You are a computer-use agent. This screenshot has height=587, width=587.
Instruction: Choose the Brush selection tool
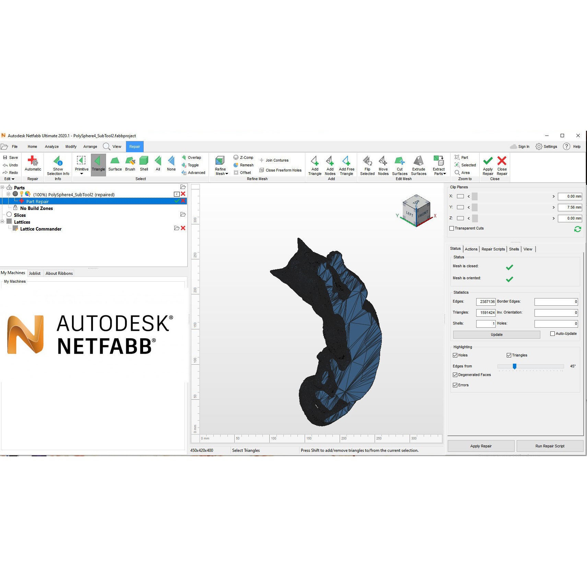tap(130, 164)
